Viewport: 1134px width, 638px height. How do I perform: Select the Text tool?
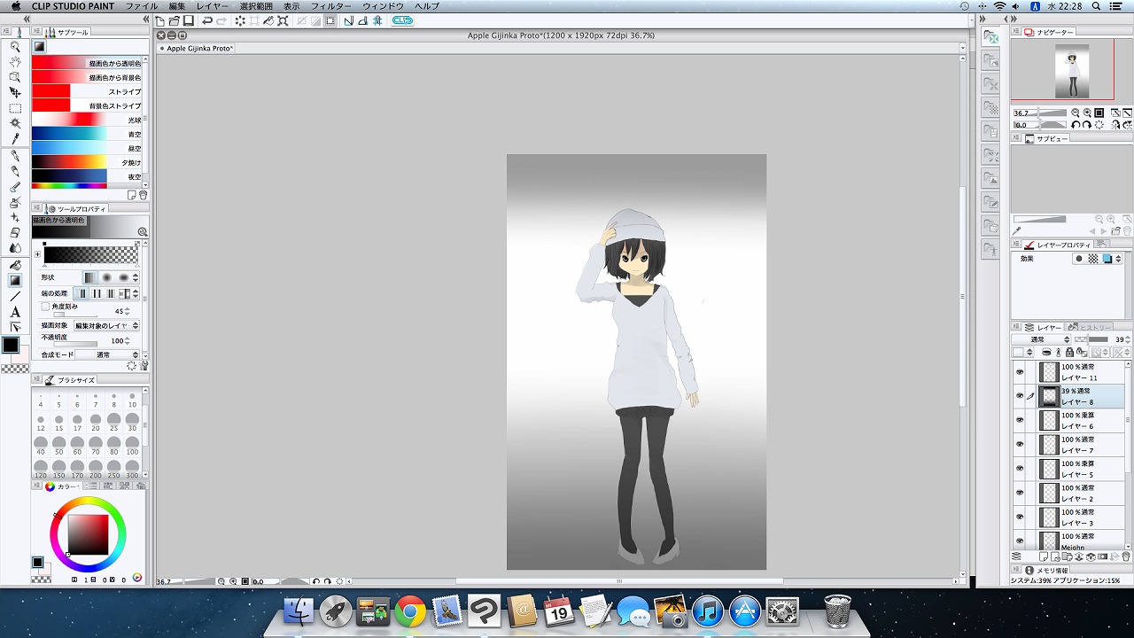point(15,311)
